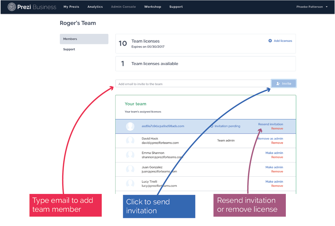Image resolution: width=335 pixels, height=226 pixels.
Task: Click Emma Shannon's avatar icon
Action: point(130,155)
